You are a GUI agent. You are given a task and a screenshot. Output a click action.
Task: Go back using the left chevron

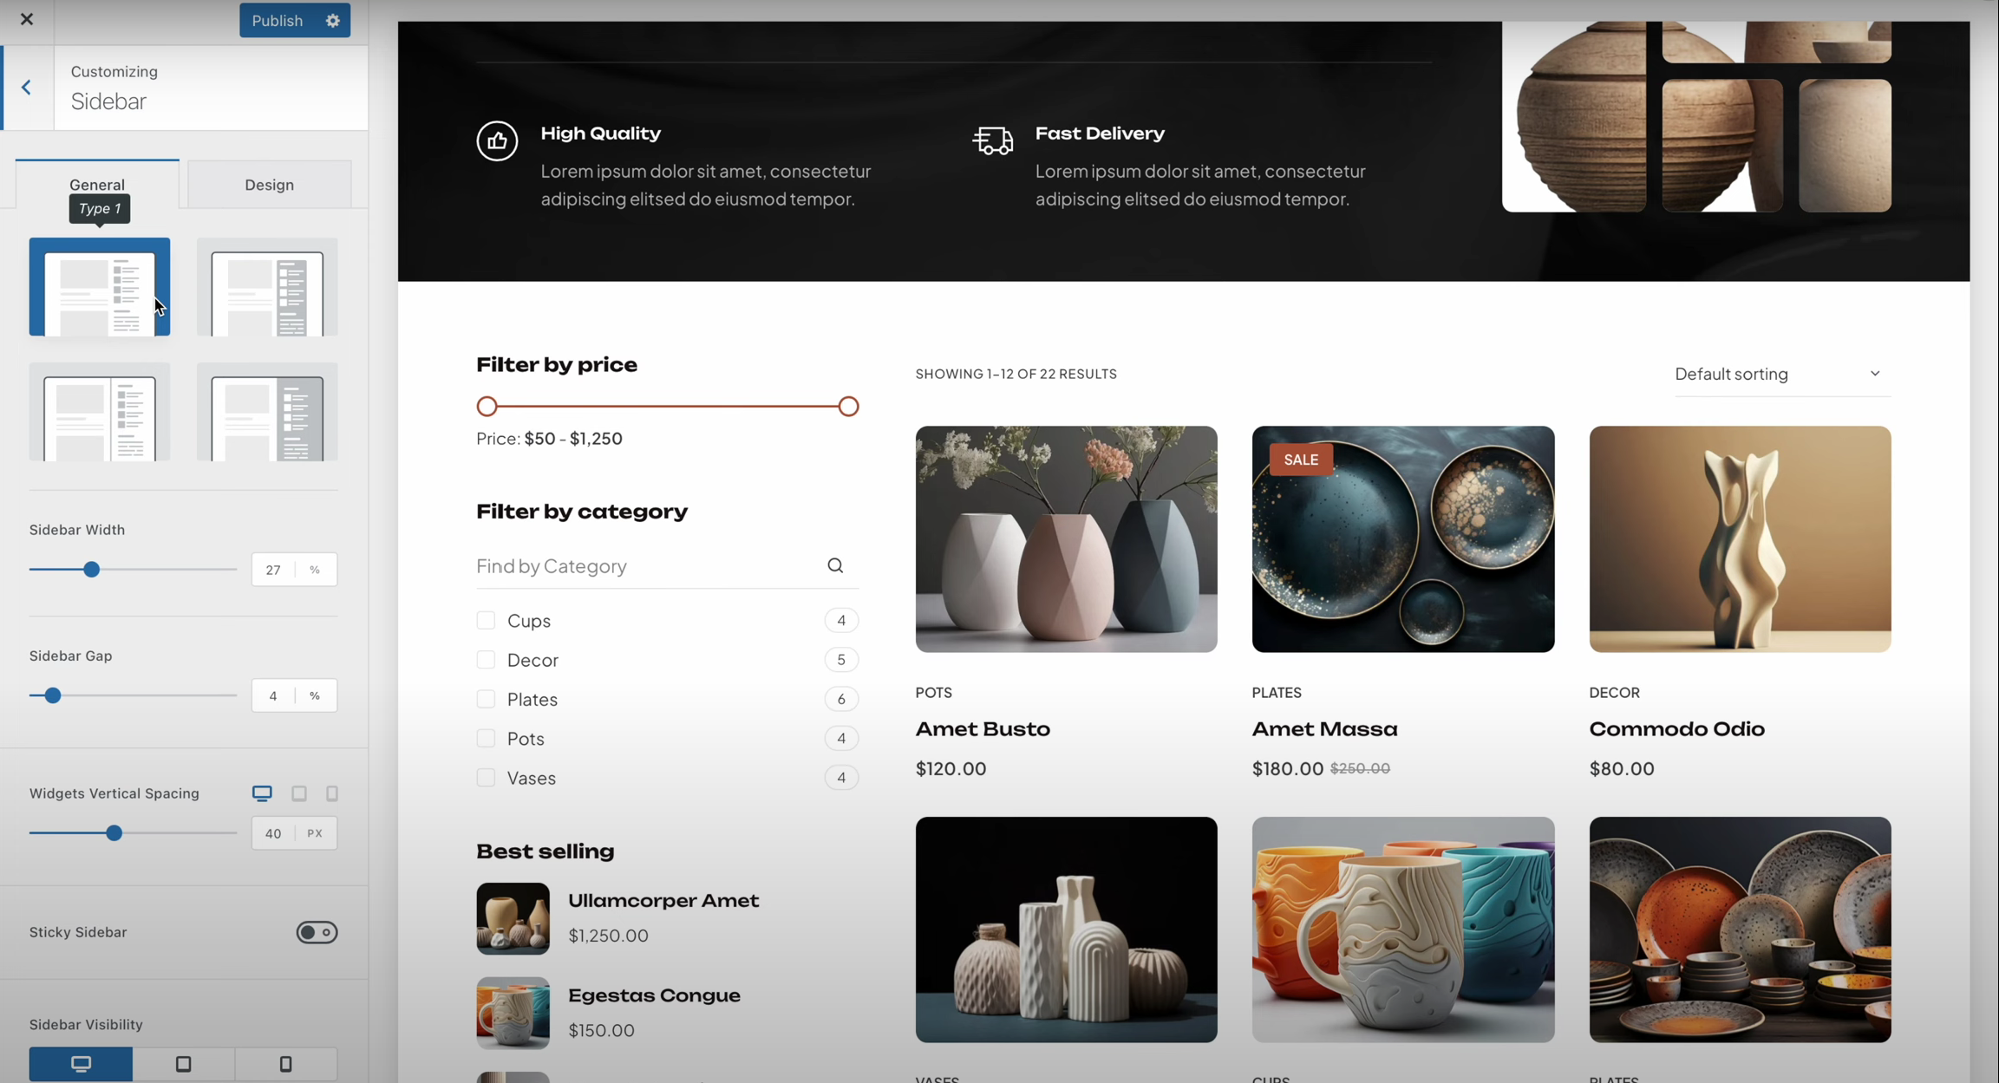26,88
